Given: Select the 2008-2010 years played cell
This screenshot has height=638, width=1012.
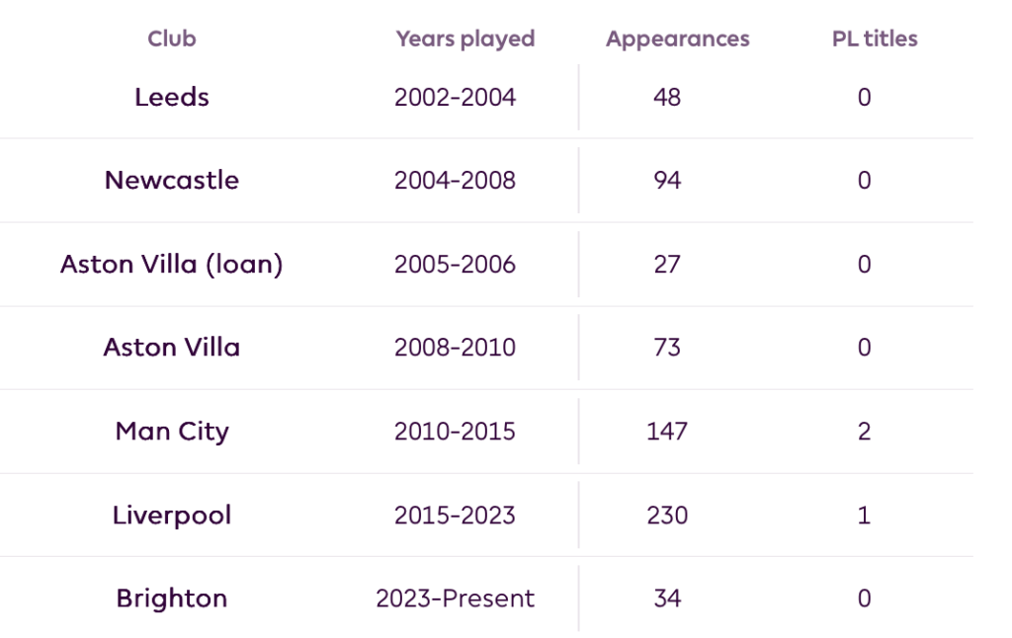Looking at the screenshot, I should 455,348.
